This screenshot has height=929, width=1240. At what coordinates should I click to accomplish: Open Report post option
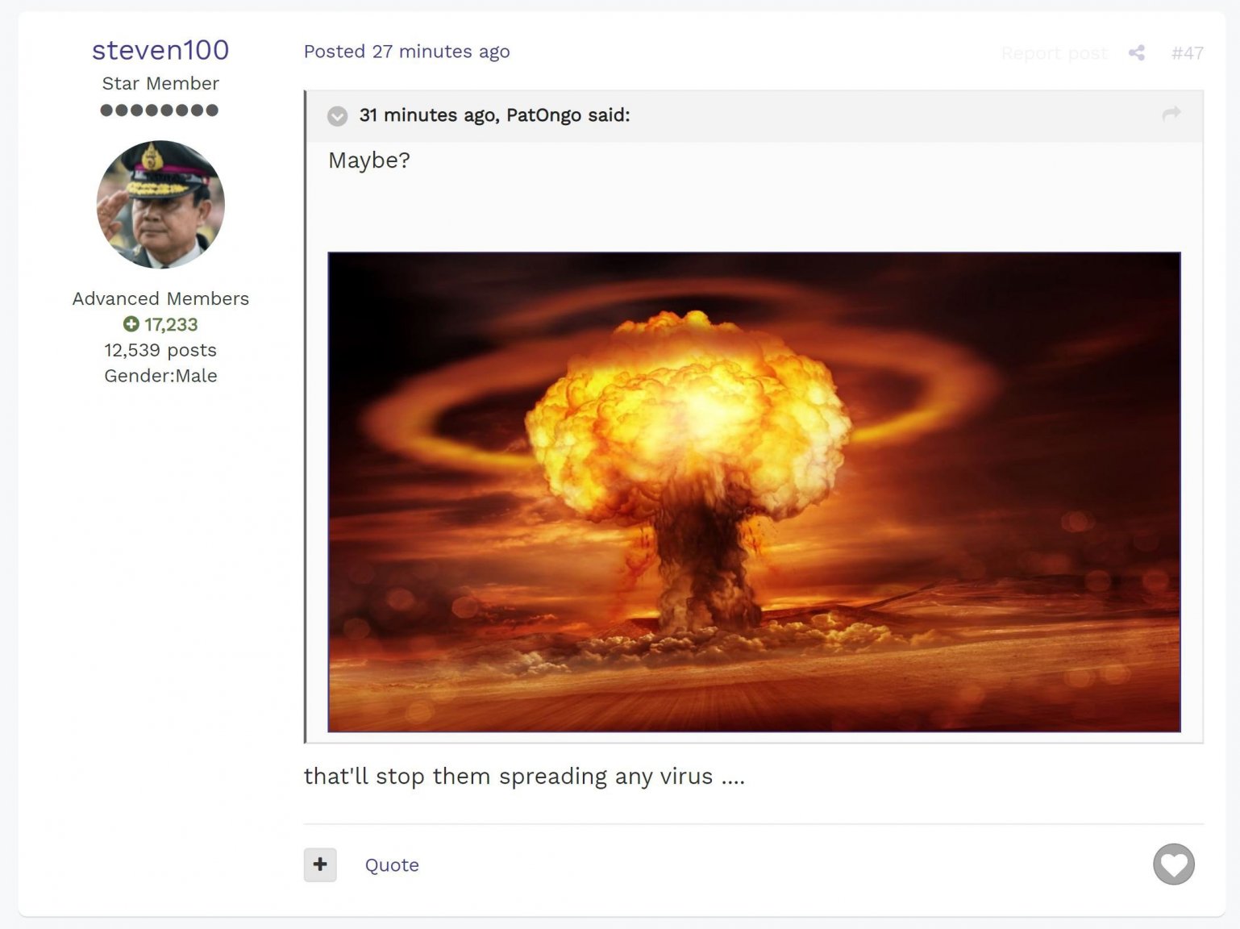[x=1053, y=52]
